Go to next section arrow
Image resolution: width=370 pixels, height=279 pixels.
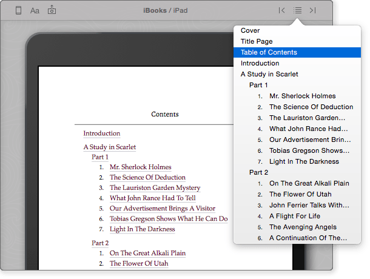coord(312,10)
